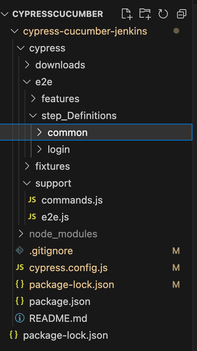Screen dimensions: 197x351
Task: Expand the node_modules folder
Action: coord(21,234)
